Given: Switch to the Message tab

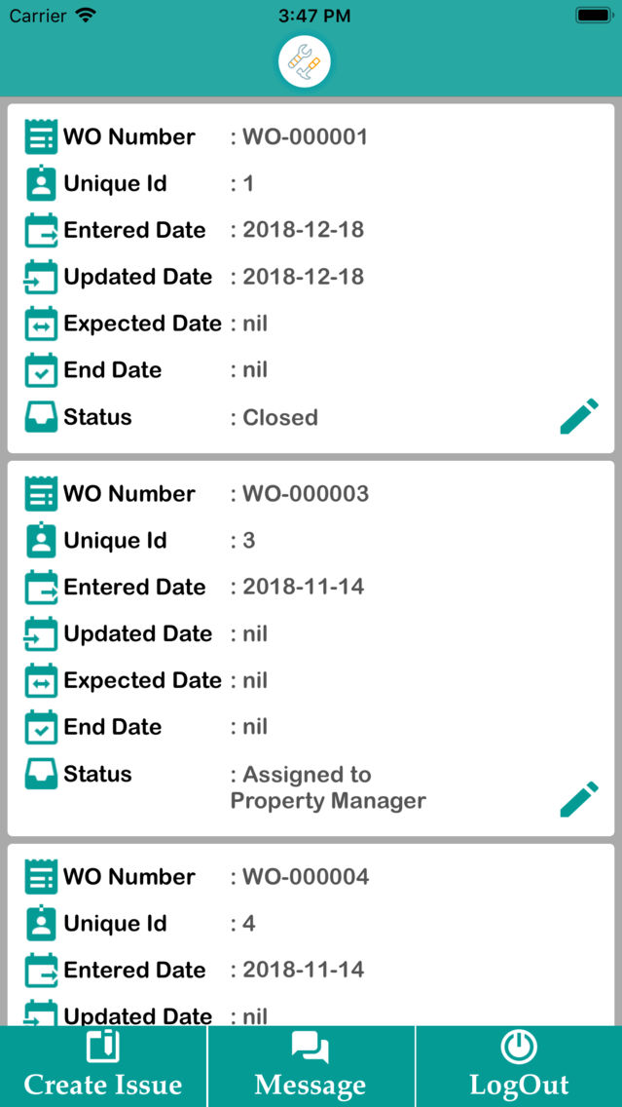Looking at the screenshot, I should [310, 1065].
